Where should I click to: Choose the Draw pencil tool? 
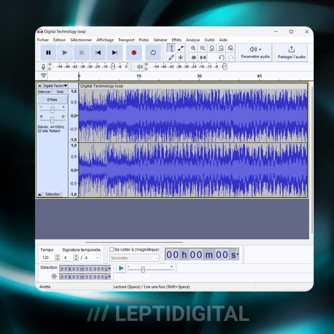[171, 57]
